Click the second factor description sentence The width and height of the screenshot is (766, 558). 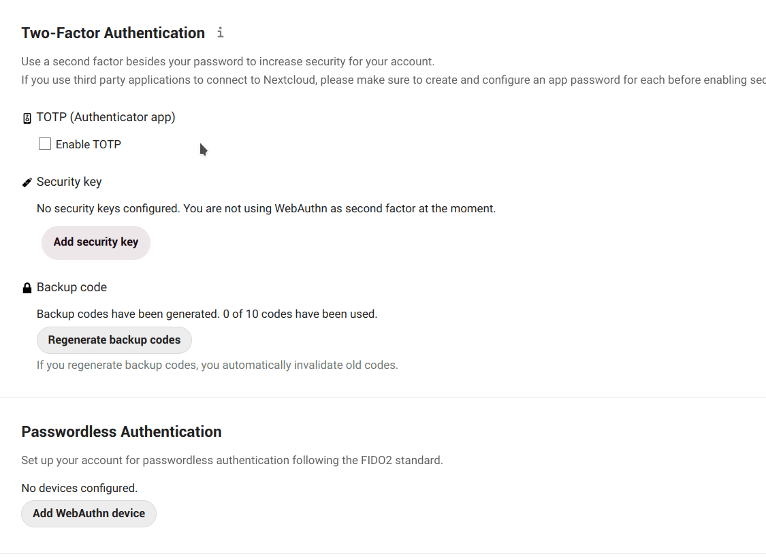click(227, 61)
